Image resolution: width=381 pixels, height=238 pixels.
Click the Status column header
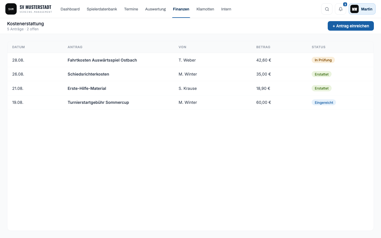coord(318,47)
